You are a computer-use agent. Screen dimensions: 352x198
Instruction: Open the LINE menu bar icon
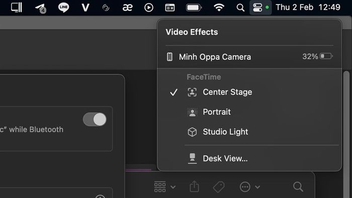point(63,8)
